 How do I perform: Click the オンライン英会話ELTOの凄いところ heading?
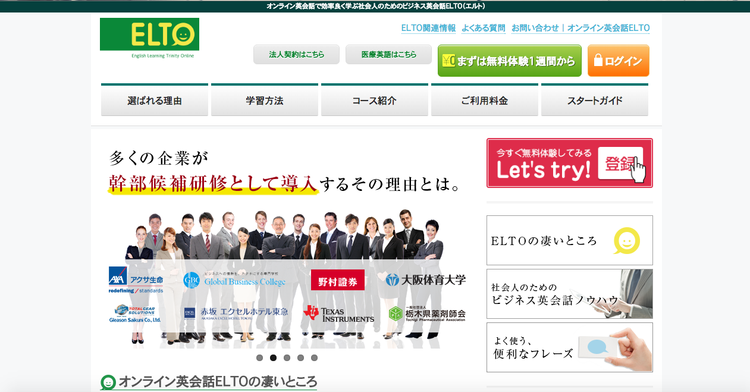pyautogui.click(x=218, y=382)
